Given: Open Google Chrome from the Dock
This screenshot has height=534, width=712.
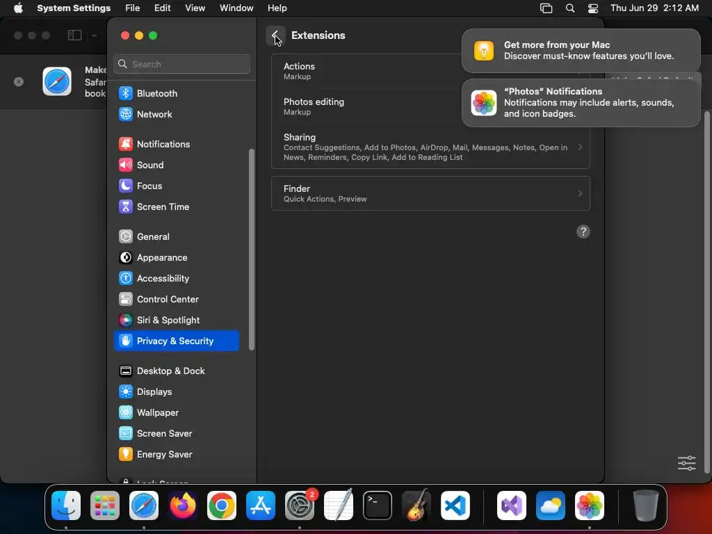Looking at the screenshot, I should point(222,505).
